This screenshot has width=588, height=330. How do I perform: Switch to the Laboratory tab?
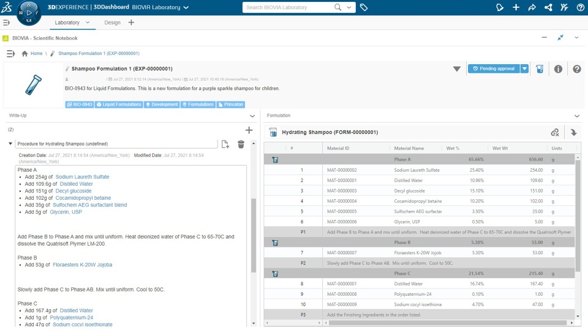click(x=67, y=23)
